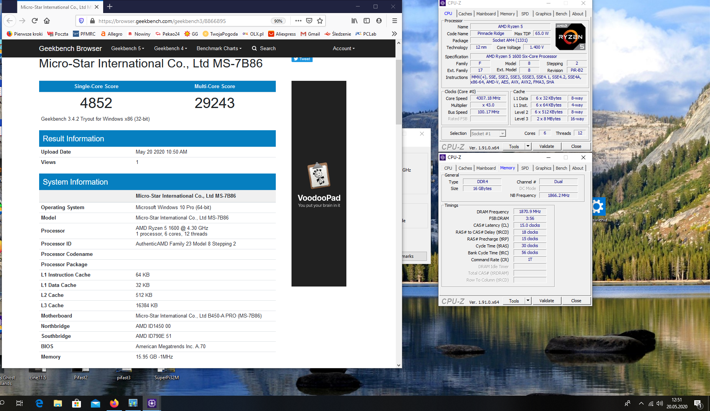This screenshot has height=411, width=710.
Task: Show more bookmarks chevron
Action: click(394, 34)
